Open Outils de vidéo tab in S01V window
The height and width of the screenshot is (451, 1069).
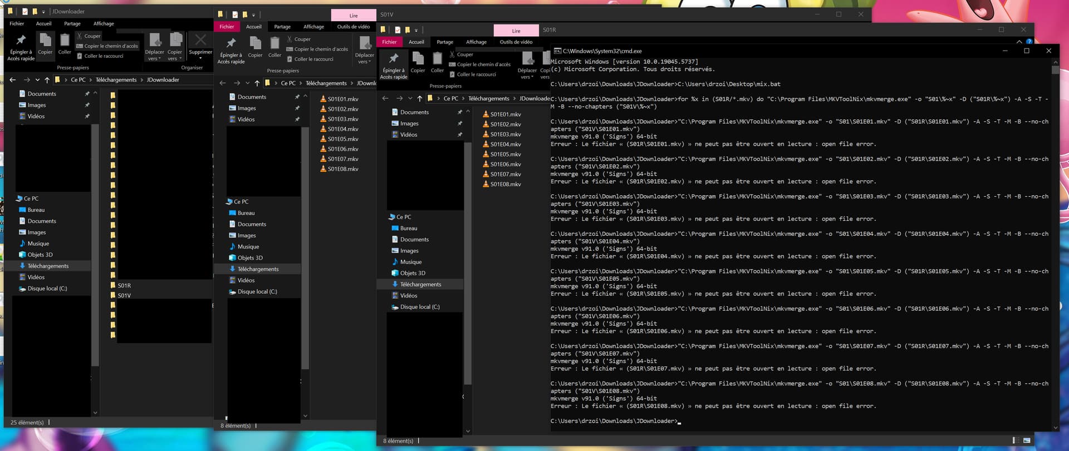tap(353, 27)
